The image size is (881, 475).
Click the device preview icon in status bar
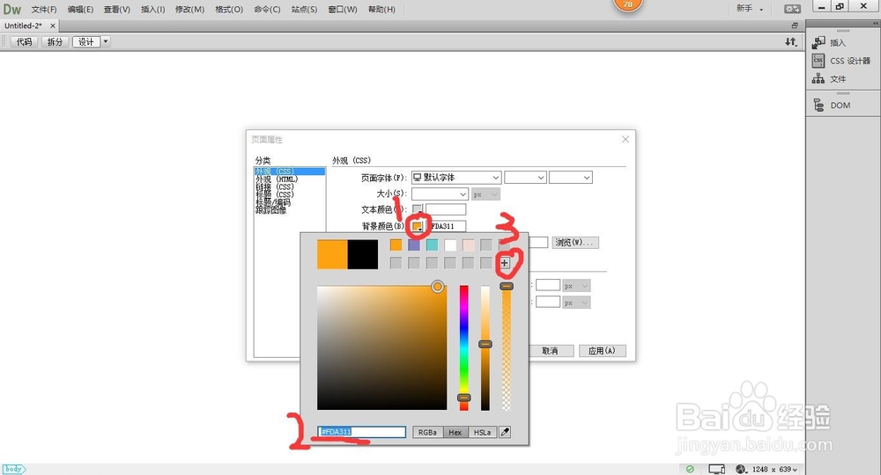[x=716, y=469]
